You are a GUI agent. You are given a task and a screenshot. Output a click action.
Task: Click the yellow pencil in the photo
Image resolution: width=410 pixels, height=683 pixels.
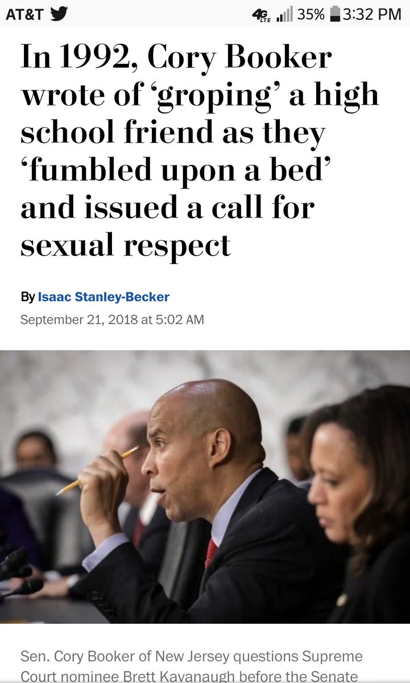point(97,470)
